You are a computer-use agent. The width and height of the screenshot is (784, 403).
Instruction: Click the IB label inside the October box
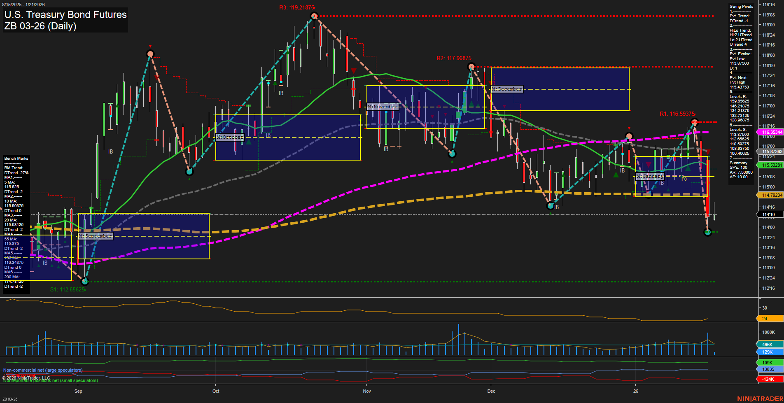click(268, 134)
